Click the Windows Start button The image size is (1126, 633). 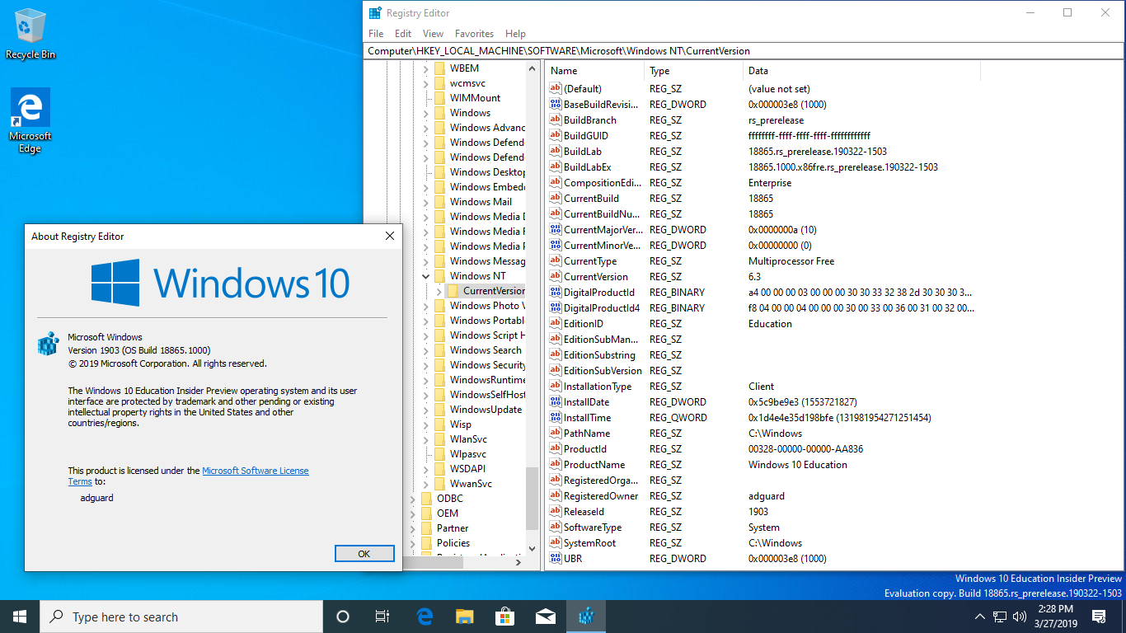pos(20,617)
